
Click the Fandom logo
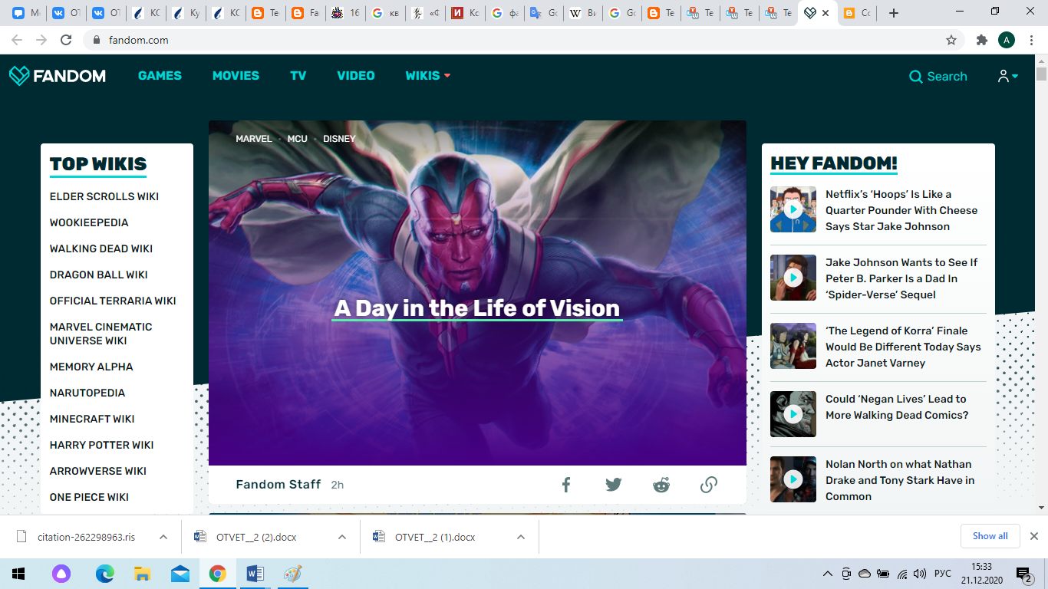[58, 76]
